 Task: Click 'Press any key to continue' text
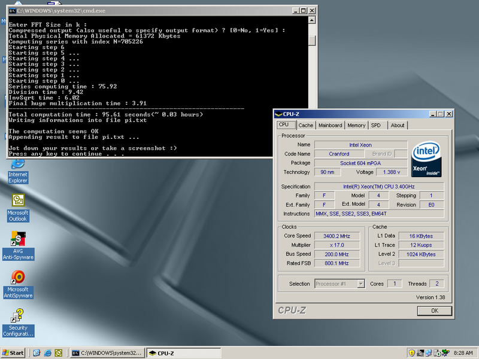point(66,154)
